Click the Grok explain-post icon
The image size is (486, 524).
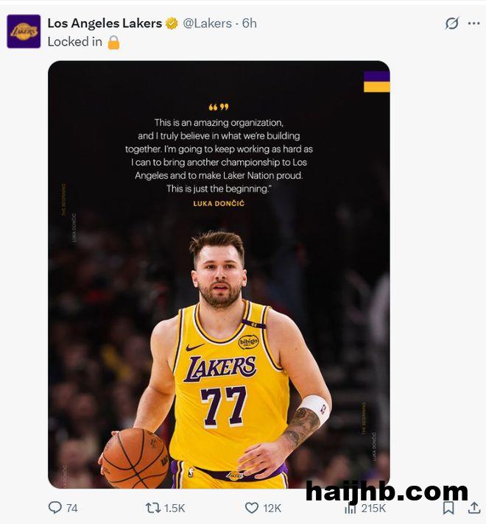pyautogui.click(x=451, y=24)
